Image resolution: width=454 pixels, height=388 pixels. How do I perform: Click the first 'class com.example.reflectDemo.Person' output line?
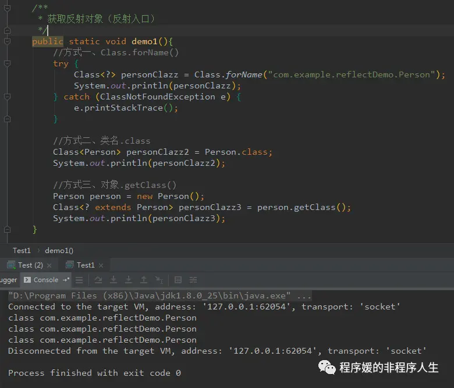[x=102, y=318]
